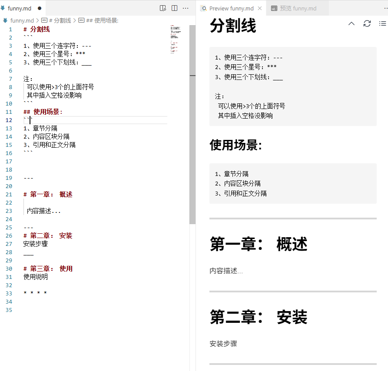Click editor line 9 其中插入空格没影响
388x371 pixels.
click(54, 95)
